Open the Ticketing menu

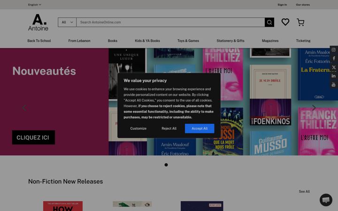point(303,41)
